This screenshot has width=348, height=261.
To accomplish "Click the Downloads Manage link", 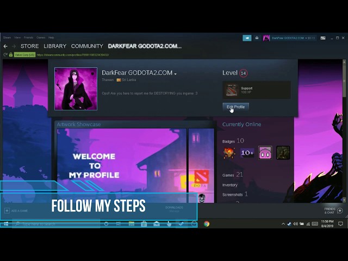I will [174, 209].
